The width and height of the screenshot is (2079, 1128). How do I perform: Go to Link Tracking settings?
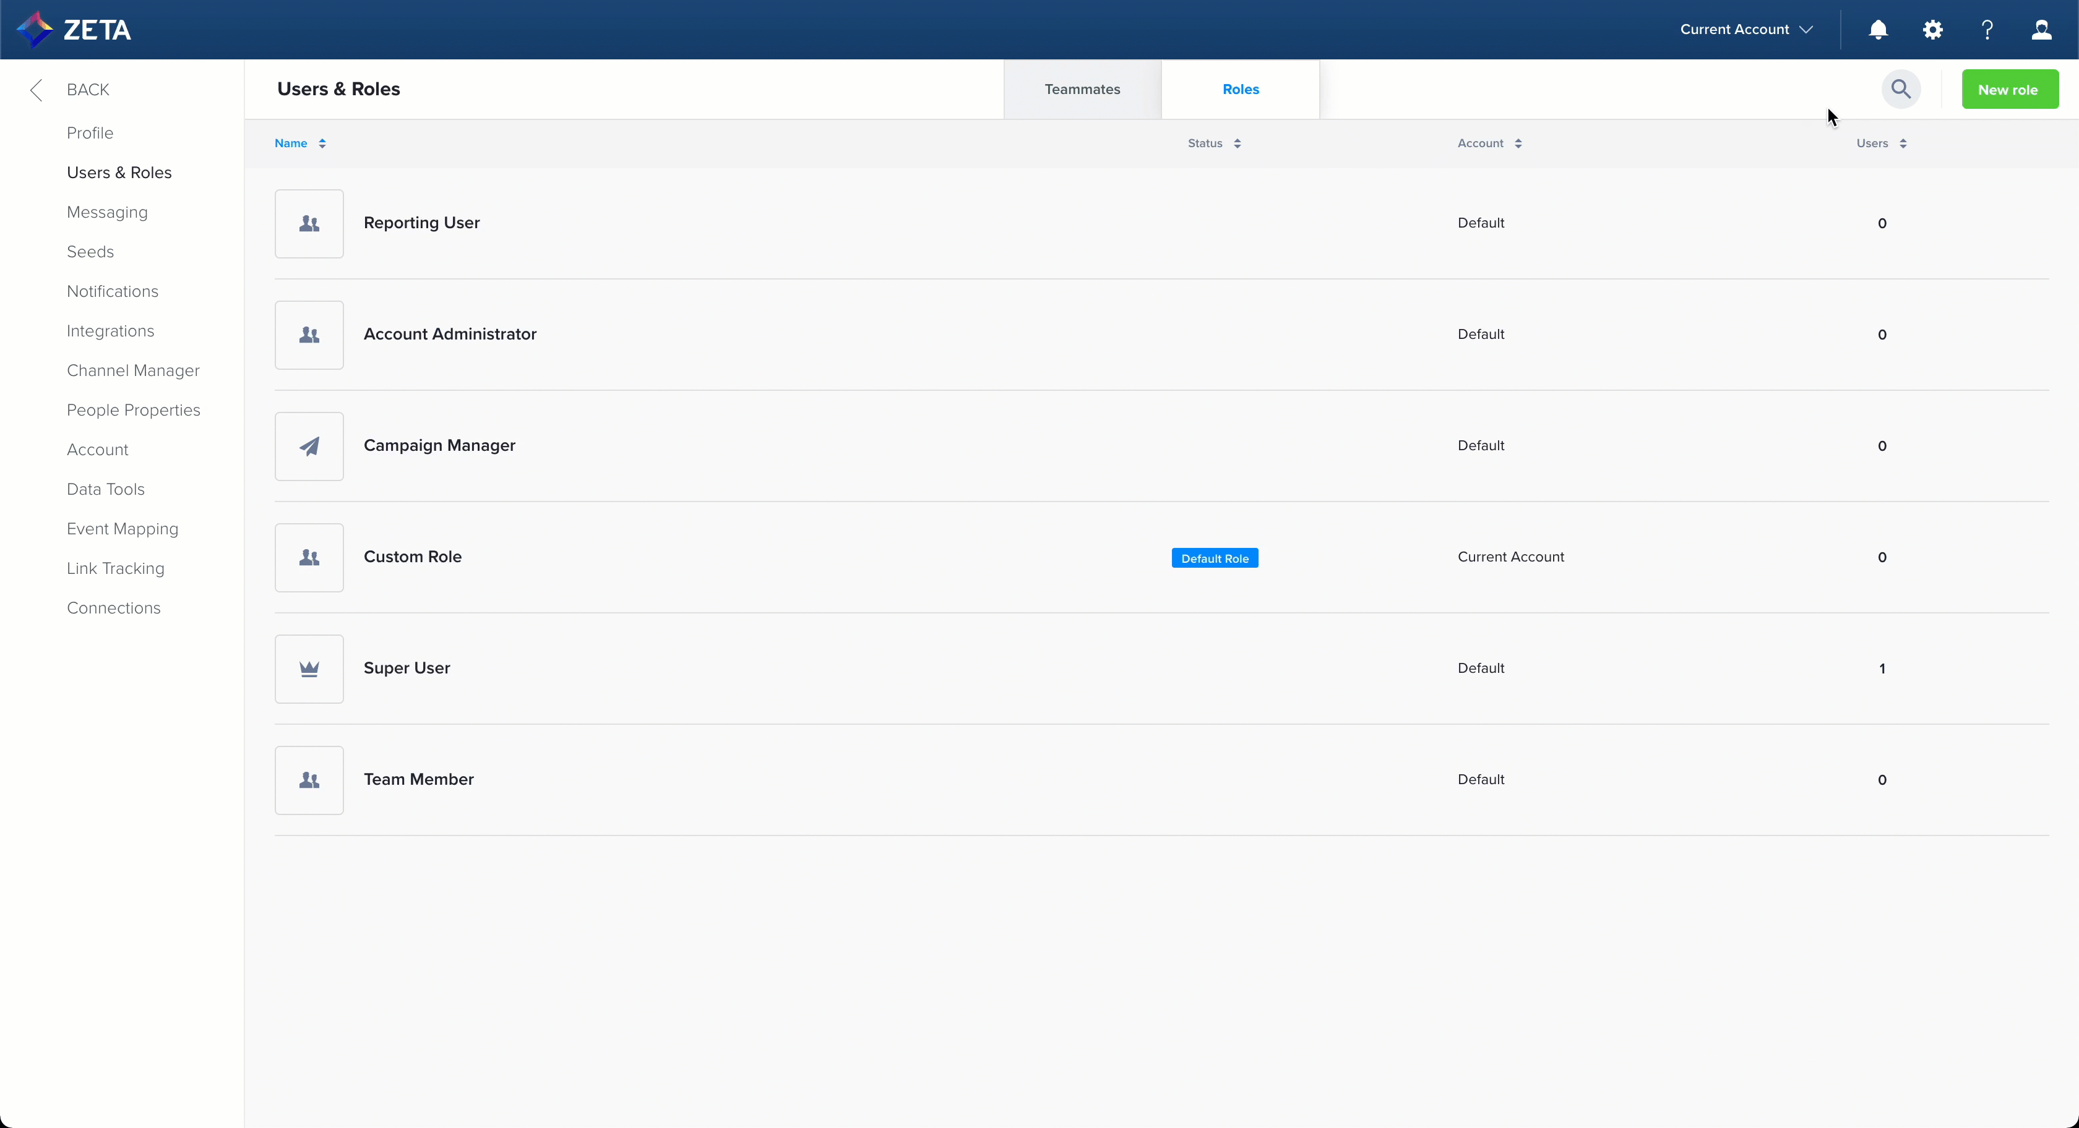tap(116, 568)
